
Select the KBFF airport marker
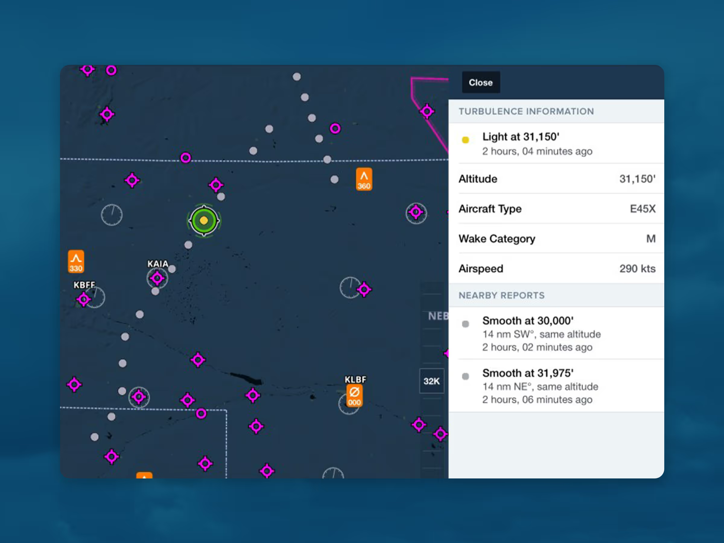[x=83, y=299]
